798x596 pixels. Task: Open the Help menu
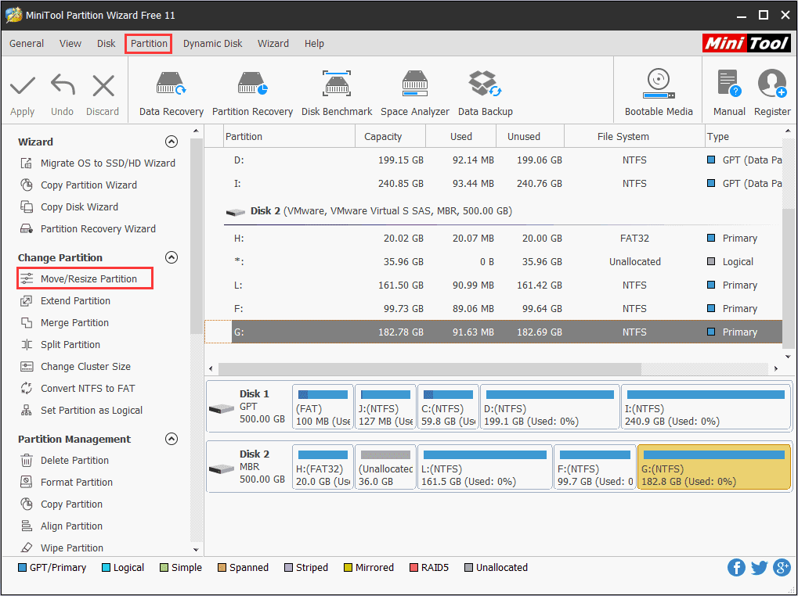[x=314, y=44]
